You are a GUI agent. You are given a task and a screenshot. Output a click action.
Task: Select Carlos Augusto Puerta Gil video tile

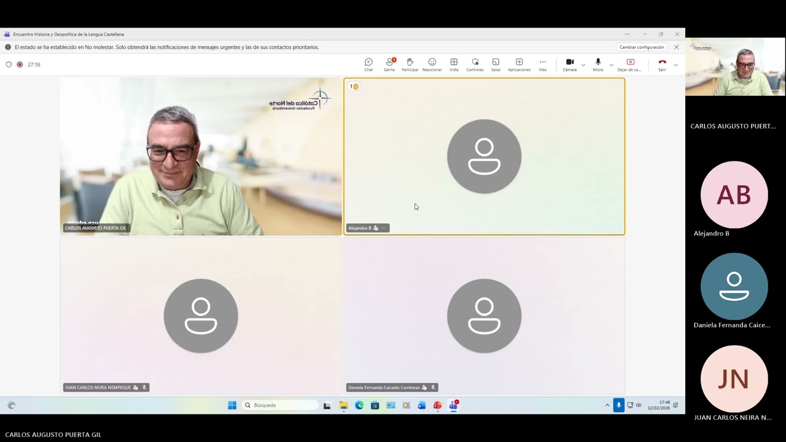[x=201, y=157]
